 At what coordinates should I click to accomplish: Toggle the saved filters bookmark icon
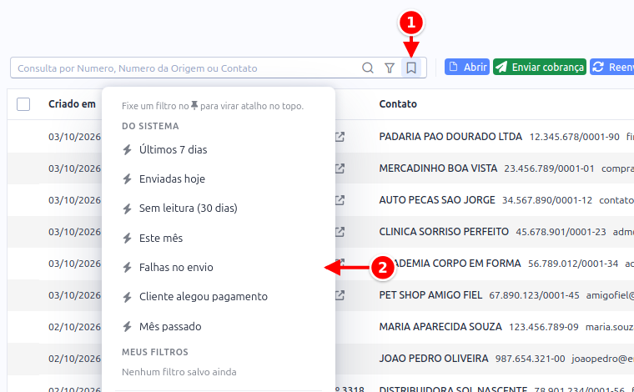(411, 68)
